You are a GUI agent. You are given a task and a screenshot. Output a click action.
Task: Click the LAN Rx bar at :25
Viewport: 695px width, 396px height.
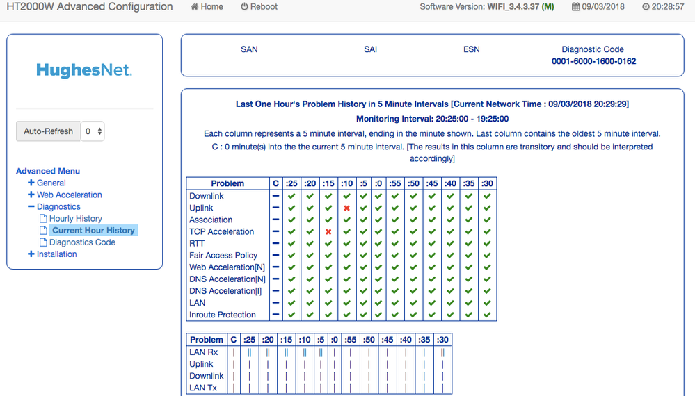click(250, 352)
